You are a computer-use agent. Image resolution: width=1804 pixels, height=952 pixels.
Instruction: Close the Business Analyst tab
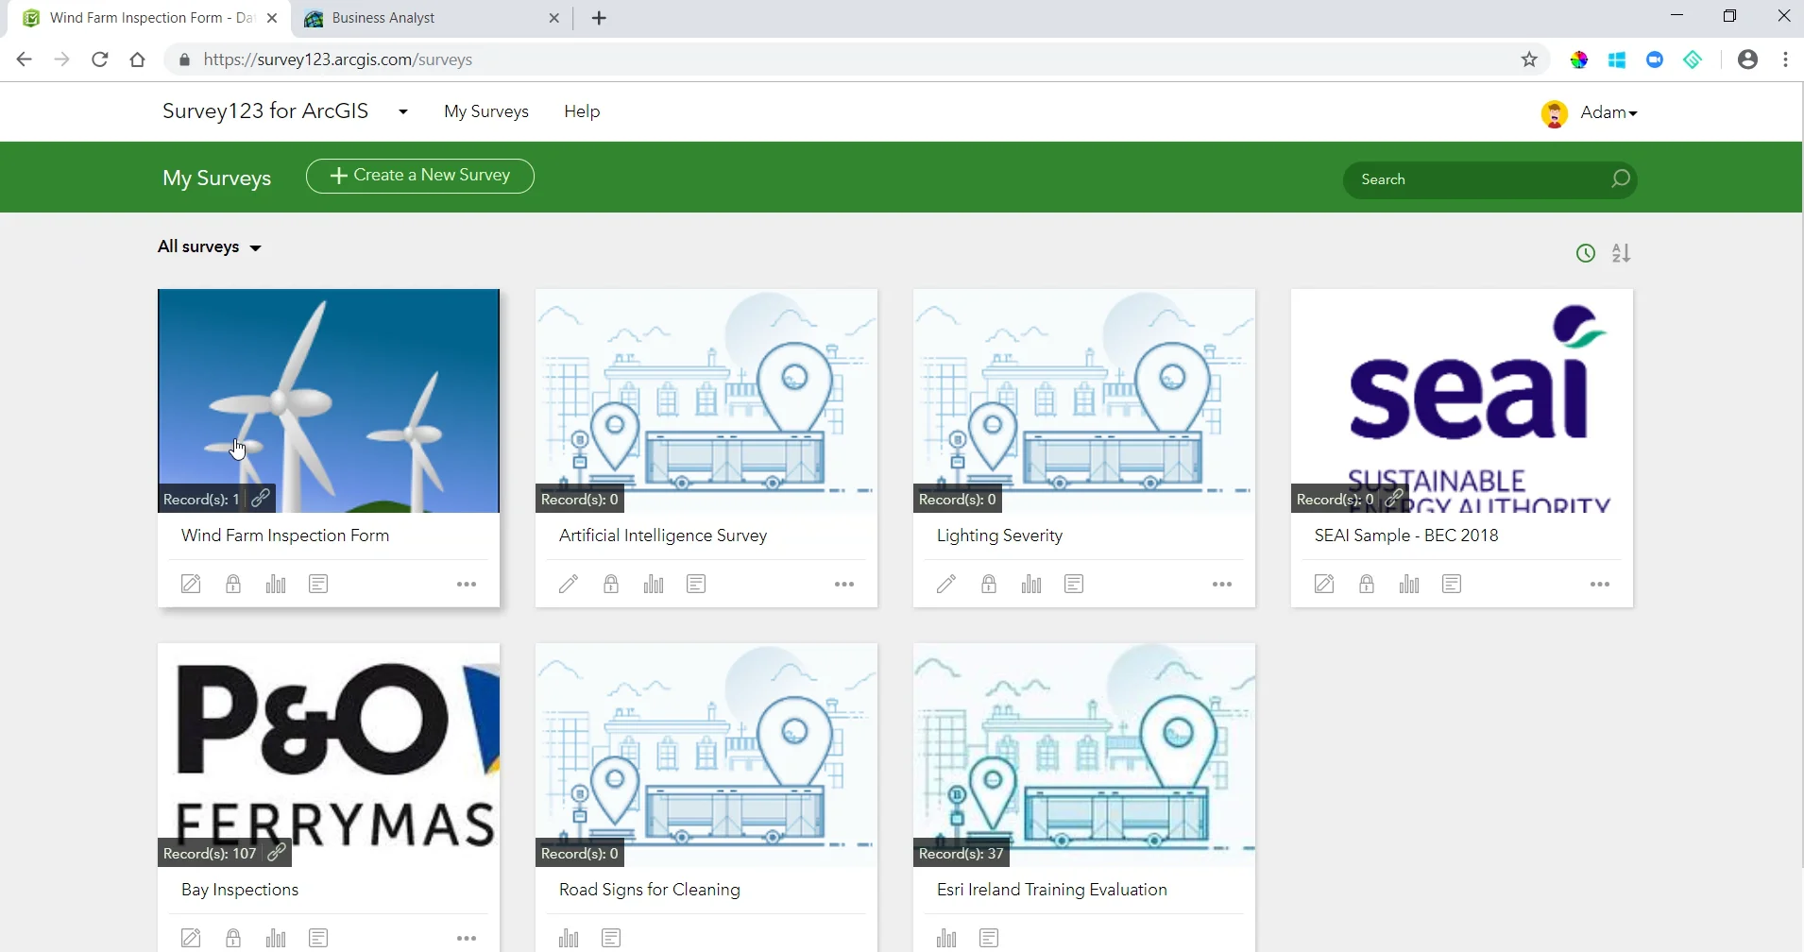[554, 18]
